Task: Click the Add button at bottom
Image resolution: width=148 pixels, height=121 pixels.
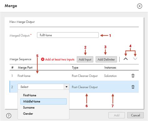Action: pos(116,115)
